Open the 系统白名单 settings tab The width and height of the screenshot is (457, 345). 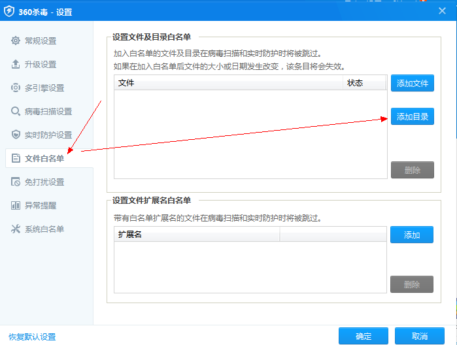(x=44, y=229)
